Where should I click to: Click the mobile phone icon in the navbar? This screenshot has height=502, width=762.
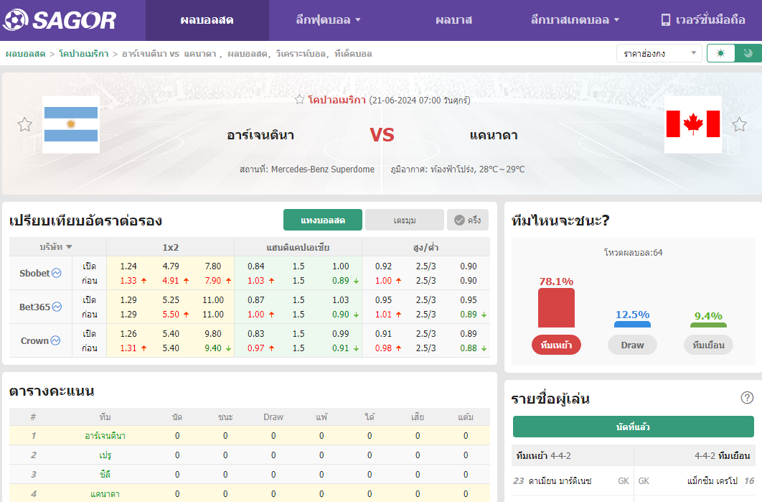click(x=665, y=20)
